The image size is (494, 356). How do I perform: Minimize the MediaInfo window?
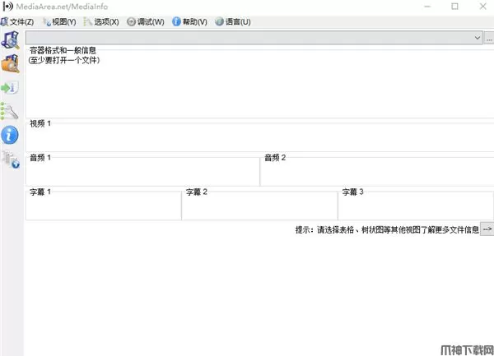pos(427,7)
